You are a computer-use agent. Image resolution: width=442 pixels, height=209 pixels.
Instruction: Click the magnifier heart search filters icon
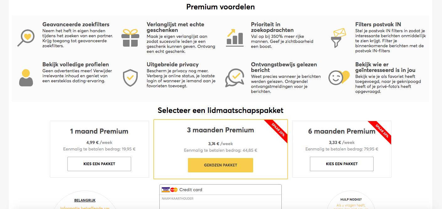tap(26, 38)
